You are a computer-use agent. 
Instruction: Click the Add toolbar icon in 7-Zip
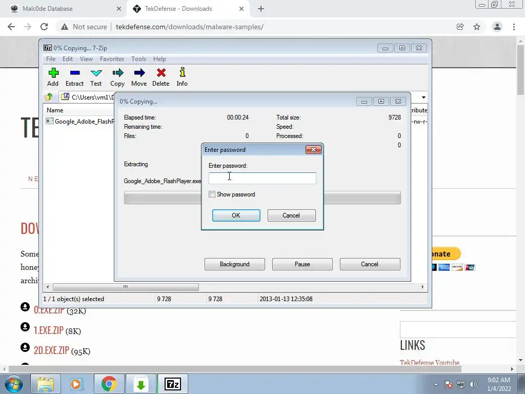coord(53,77)
